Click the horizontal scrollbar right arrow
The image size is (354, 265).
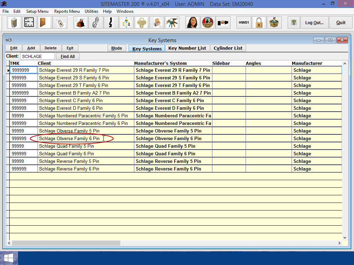[339, 243]
